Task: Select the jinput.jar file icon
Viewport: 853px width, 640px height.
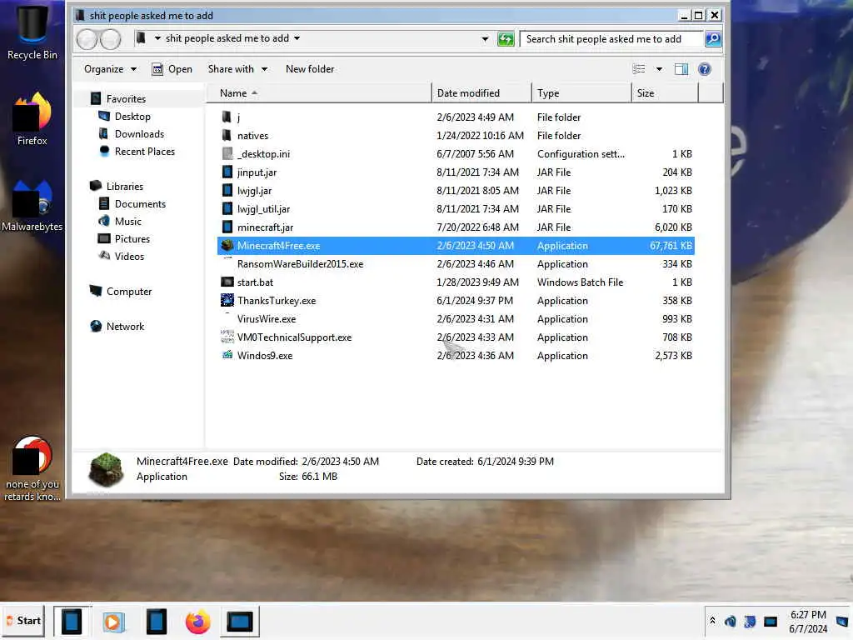Action: pyautogui.click(x=227, y=172)
